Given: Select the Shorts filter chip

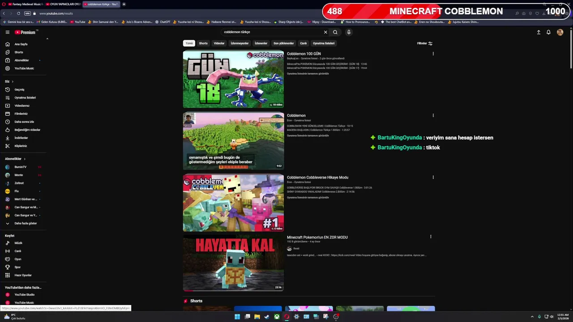Looking at the screenshot, I should 203,43.
